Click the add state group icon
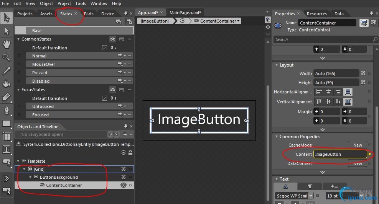Screen dimensions: 379x204 coord(119,22)
